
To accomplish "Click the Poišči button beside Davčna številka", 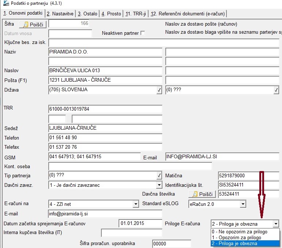I will tap(202, 194).
